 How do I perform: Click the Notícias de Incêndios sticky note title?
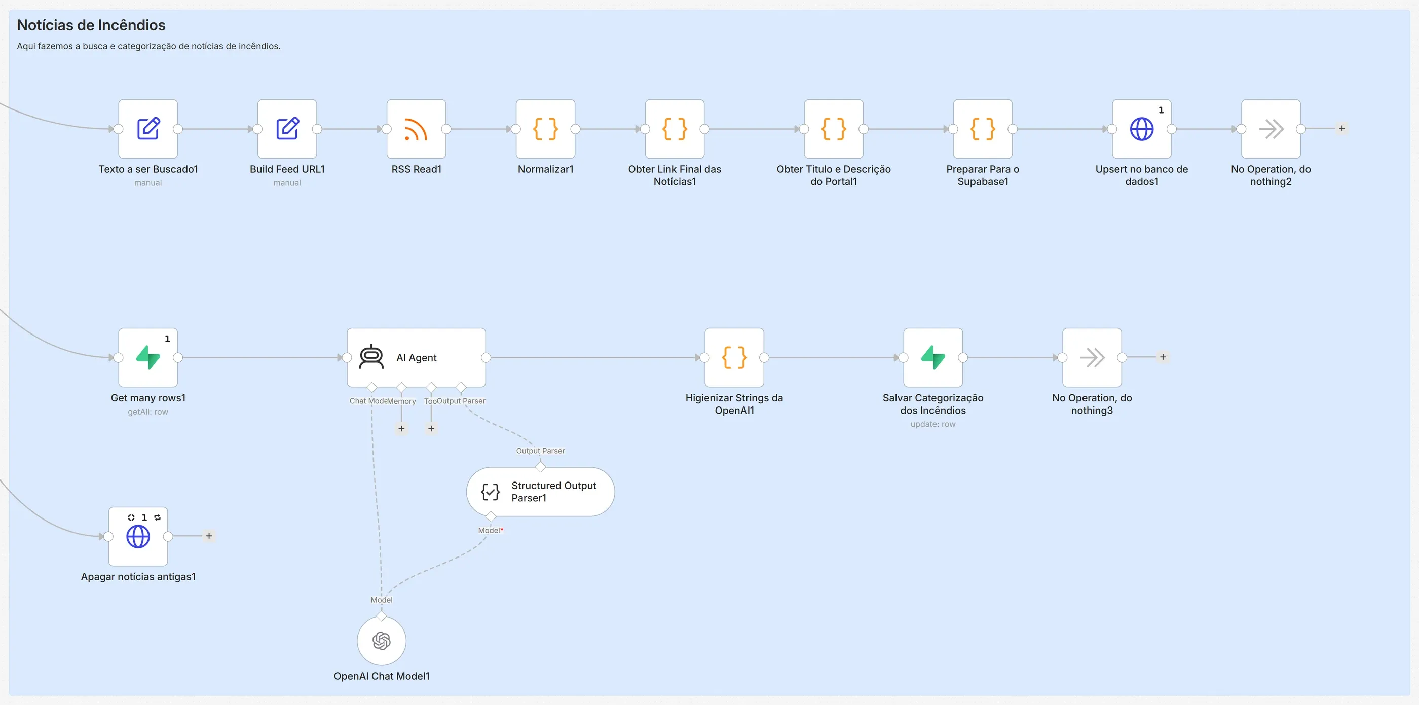pos(91,25)
